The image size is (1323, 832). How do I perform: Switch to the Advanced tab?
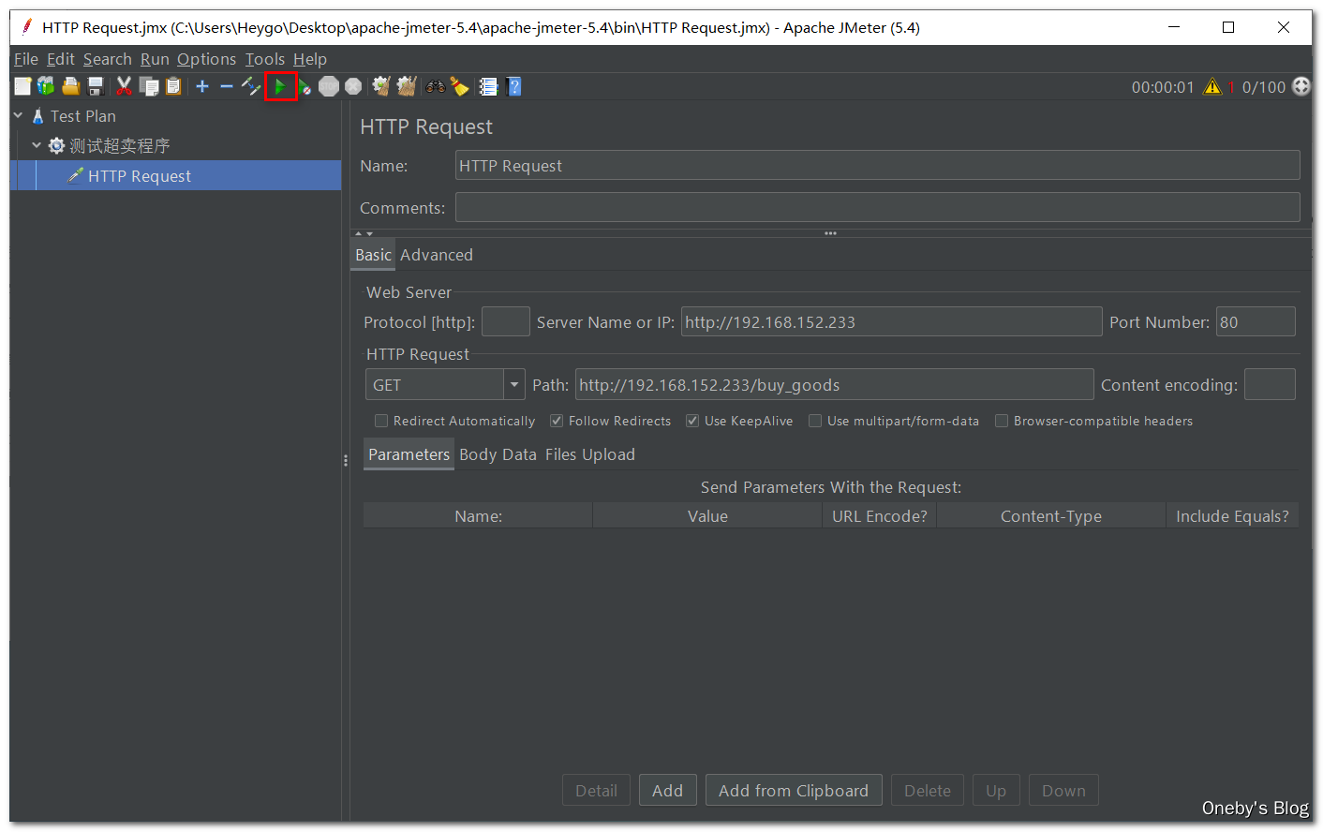(x=437, y=255)
